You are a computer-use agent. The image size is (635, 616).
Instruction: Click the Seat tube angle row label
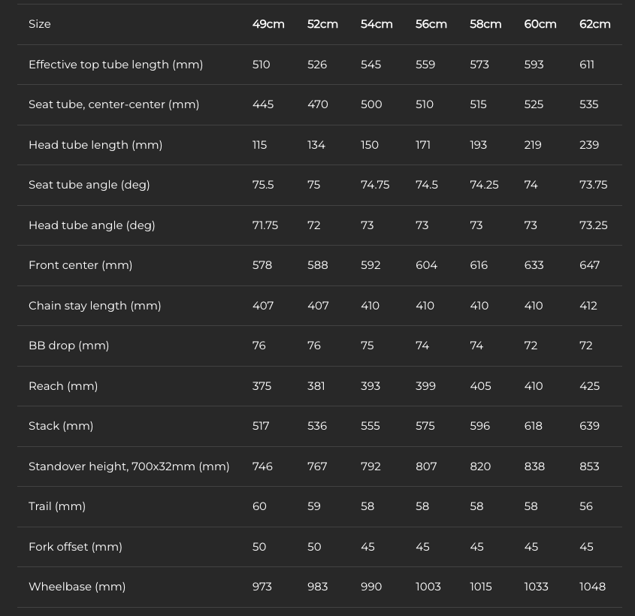(89, 185)
